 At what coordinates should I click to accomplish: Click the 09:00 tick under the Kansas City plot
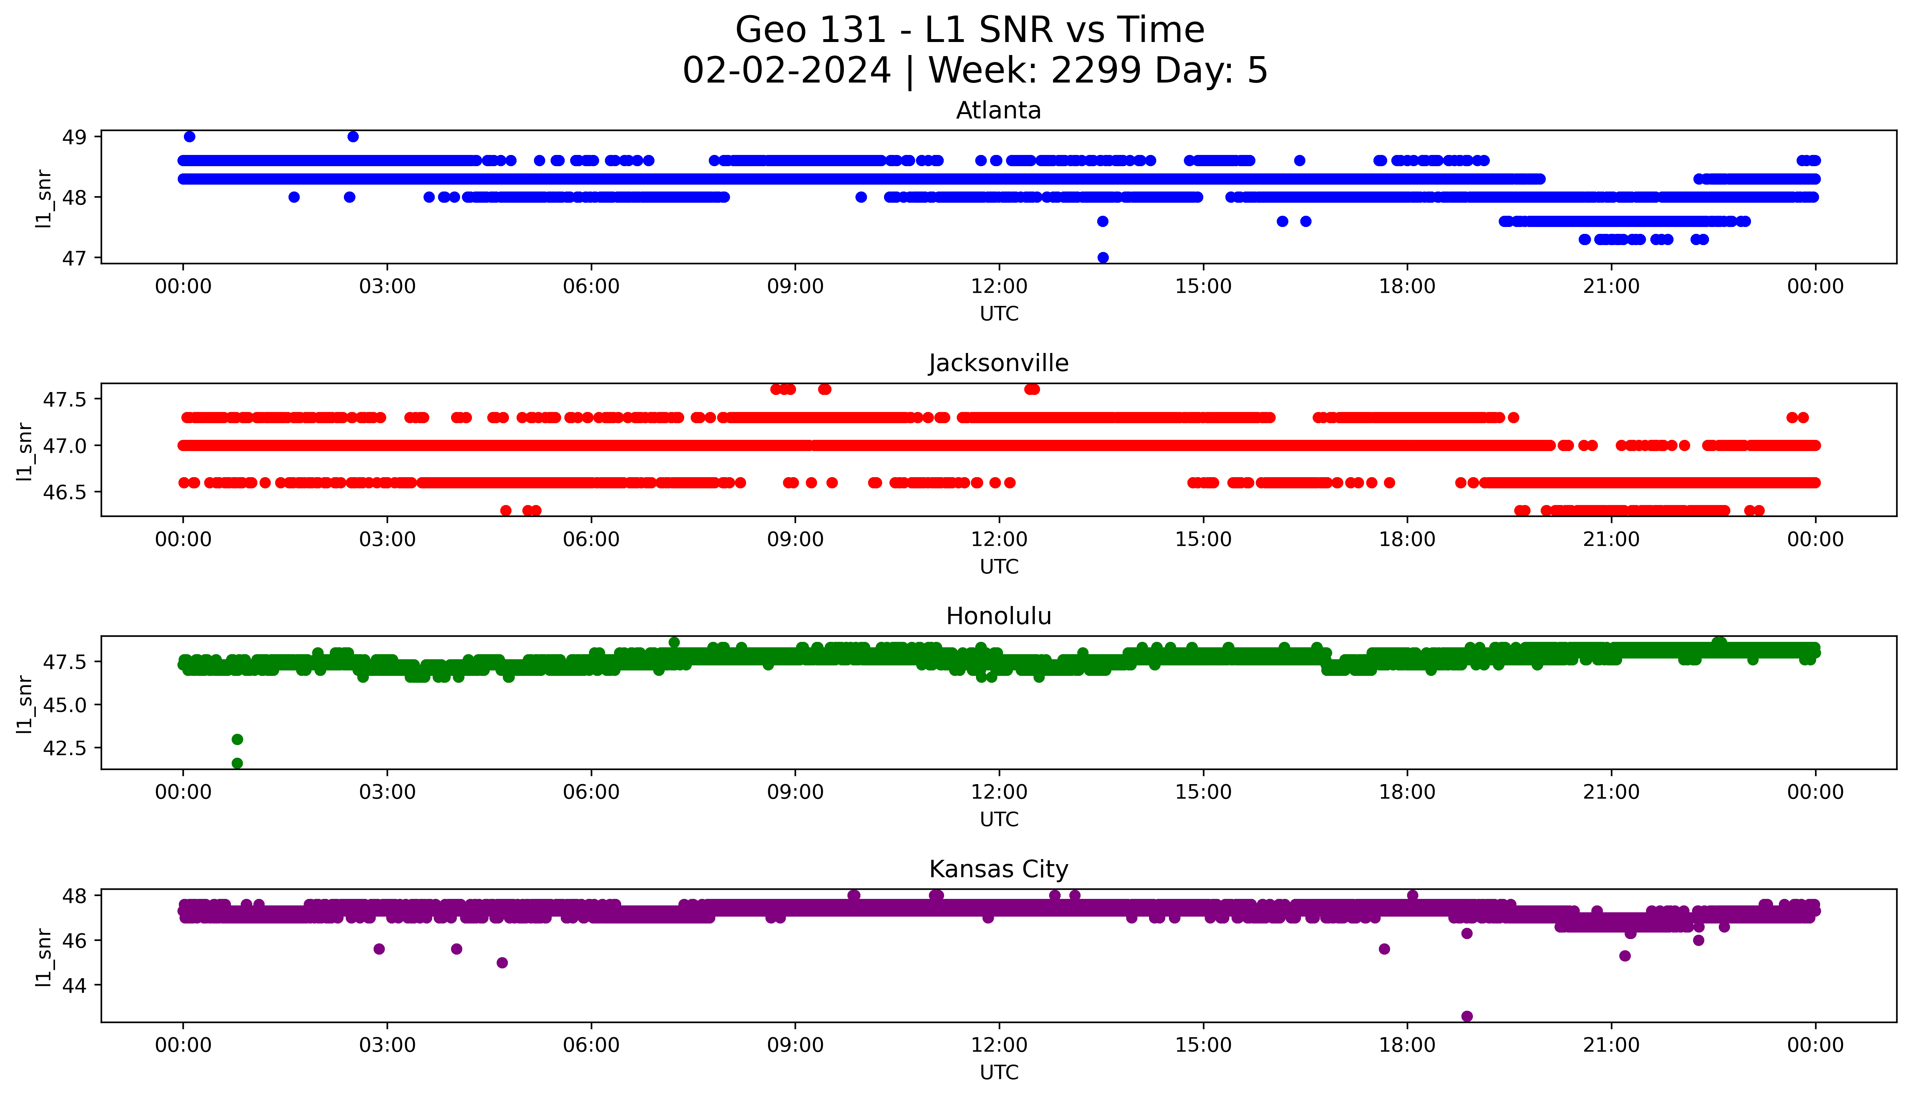(795, 1045)
